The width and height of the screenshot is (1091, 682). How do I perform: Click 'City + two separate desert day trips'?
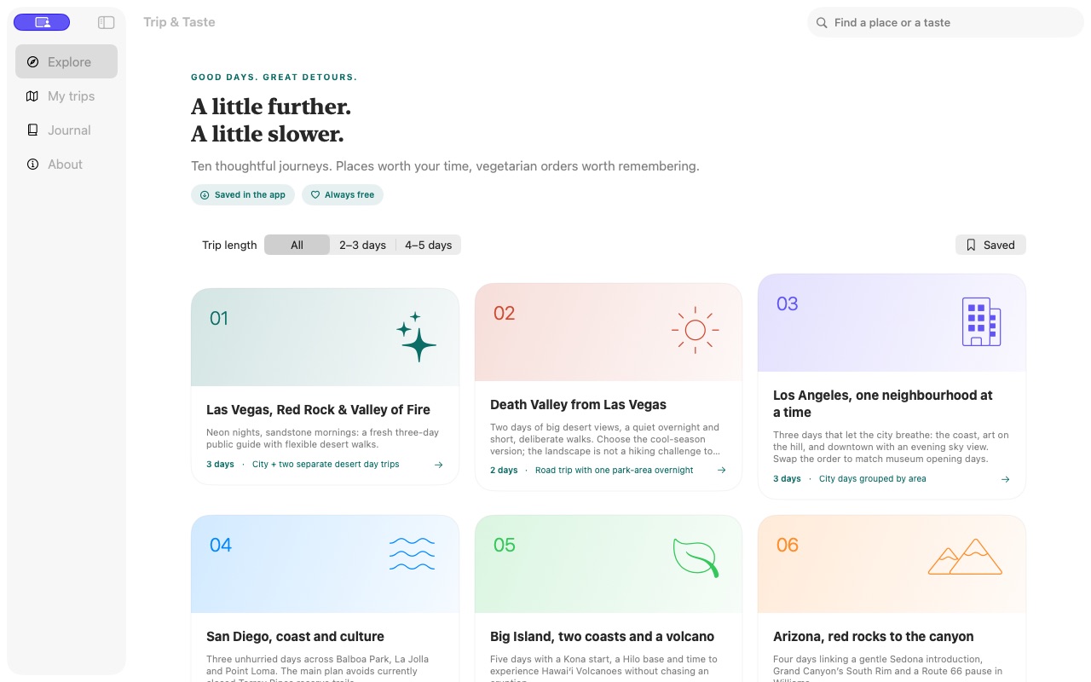point(326,465)
